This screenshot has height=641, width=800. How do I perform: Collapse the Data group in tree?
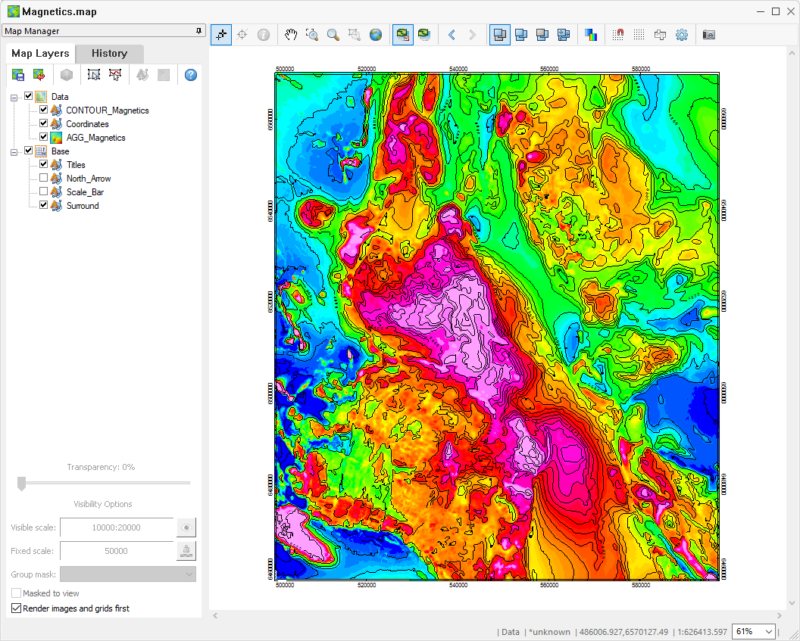tap(14, 97)
